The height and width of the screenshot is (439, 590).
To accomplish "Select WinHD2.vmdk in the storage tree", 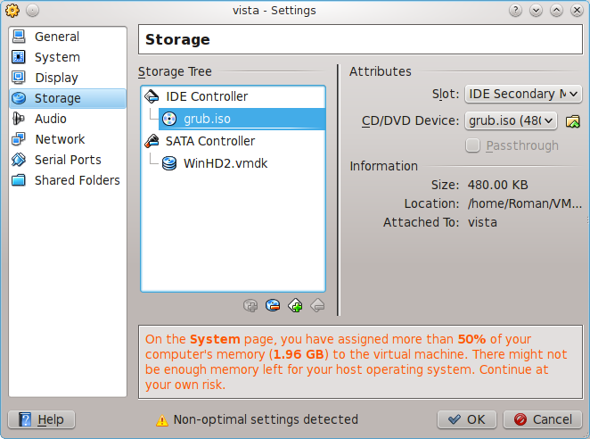I will (242, 163).
